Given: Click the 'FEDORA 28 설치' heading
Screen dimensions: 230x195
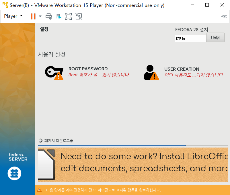Looking at the screenshot, I should [192, 29].
